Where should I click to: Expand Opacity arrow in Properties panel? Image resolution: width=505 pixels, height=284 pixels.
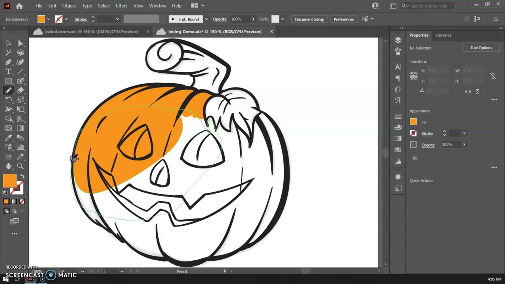click(x=464, y=144)
